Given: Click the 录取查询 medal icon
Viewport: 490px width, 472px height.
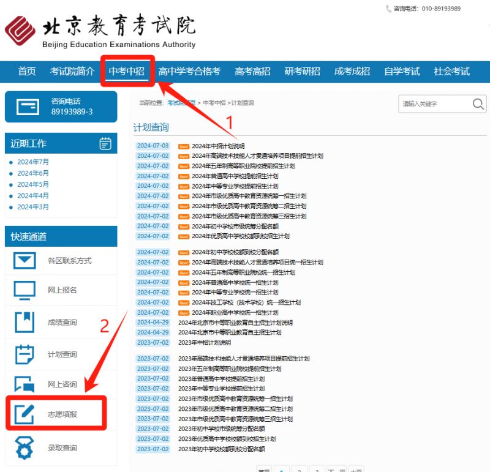Looking at the screenshot, I should (x=24, y=448).
